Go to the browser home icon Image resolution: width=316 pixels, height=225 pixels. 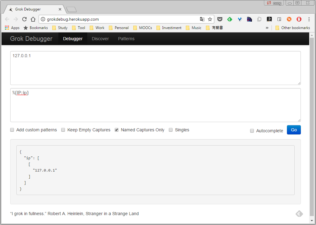point(33,19)
